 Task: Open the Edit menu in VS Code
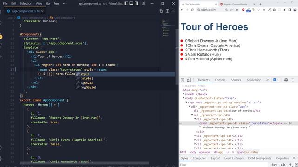pos(14,3)
